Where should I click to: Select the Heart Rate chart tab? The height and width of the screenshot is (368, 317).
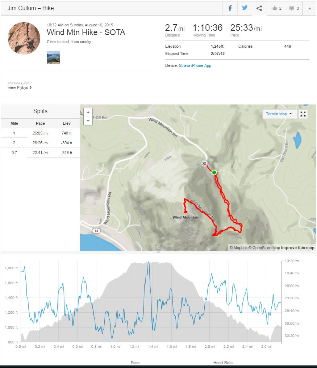pyautogui.click(x=223, y=363)
